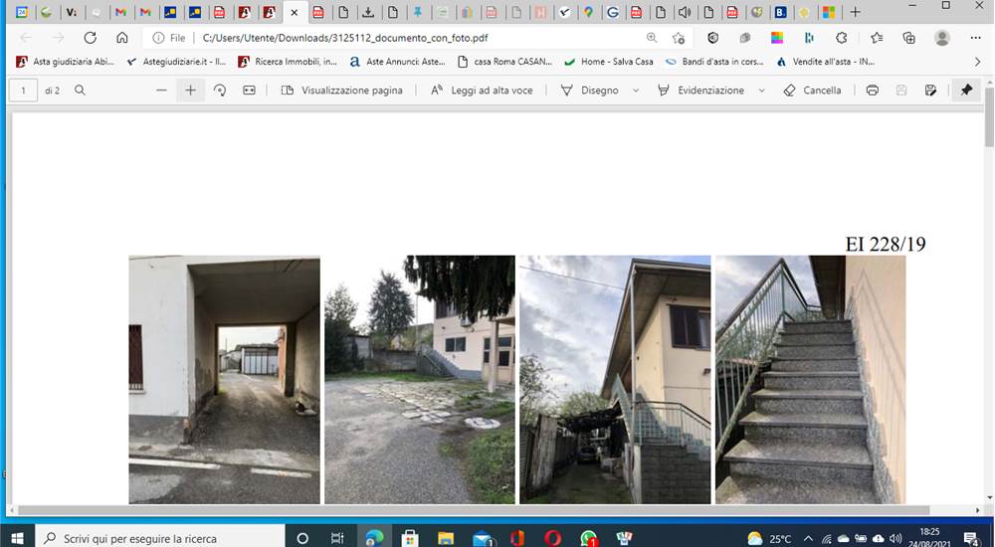Add this page to favorites

(679, 38)
